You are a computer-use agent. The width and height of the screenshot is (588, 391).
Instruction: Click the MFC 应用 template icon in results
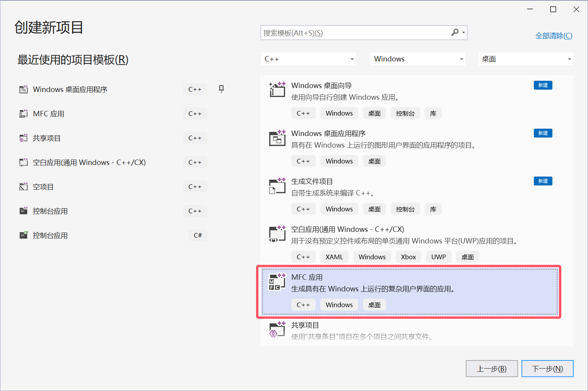point(277,281)
